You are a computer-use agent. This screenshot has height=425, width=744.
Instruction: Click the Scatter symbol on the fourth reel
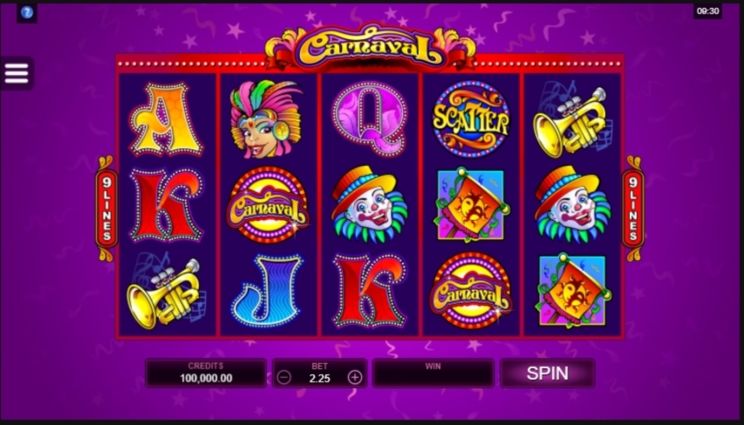tap(471, 119)
